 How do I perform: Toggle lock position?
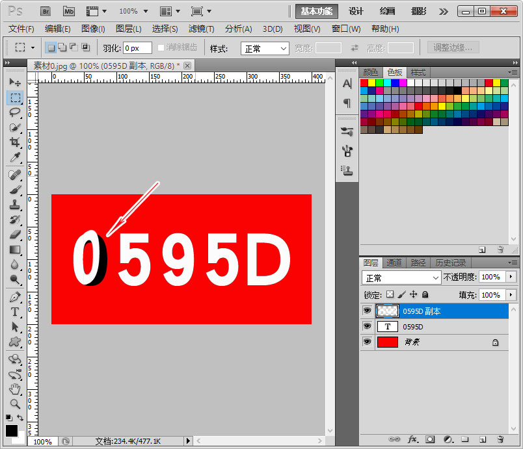point(413,294)
